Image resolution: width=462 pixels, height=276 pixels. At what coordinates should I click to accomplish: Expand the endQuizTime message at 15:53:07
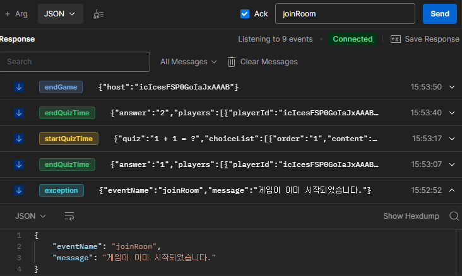pos(452,164)
